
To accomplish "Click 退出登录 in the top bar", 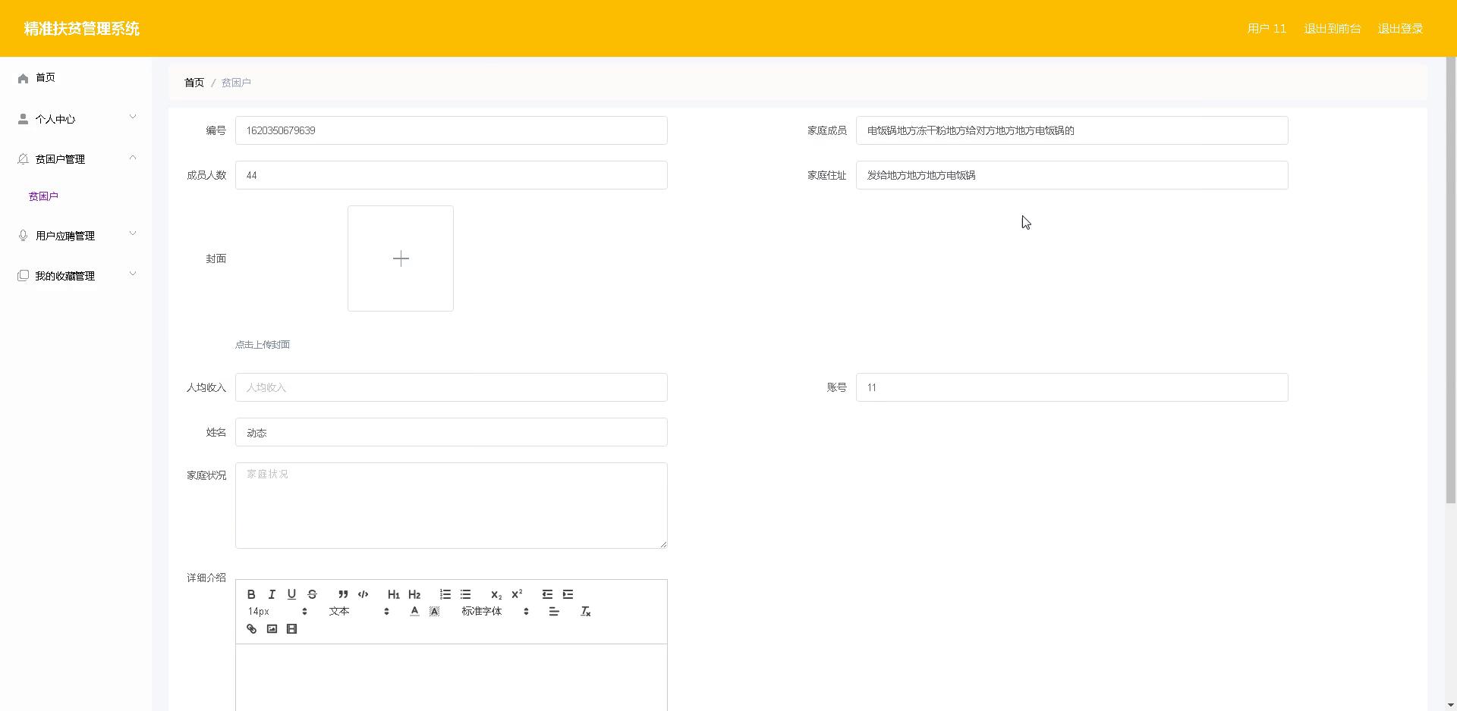I will [1400, 28].
